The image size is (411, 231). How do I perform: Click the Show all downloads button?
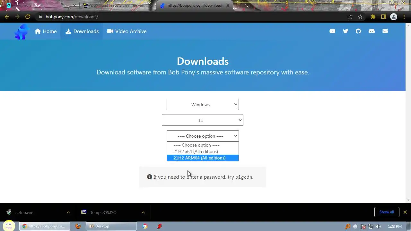point(387,212)
